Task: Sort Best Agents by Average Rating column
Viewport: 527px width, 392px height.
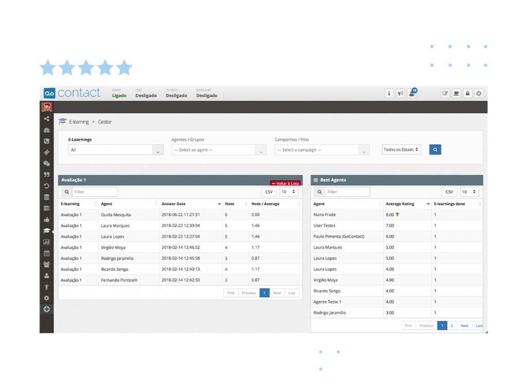Action: (x=408, y=204)
